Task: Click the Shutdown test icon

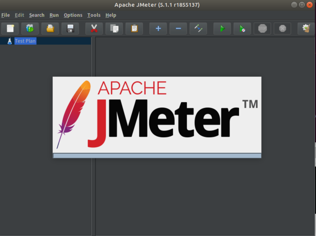Action: [x=282, y=29]
